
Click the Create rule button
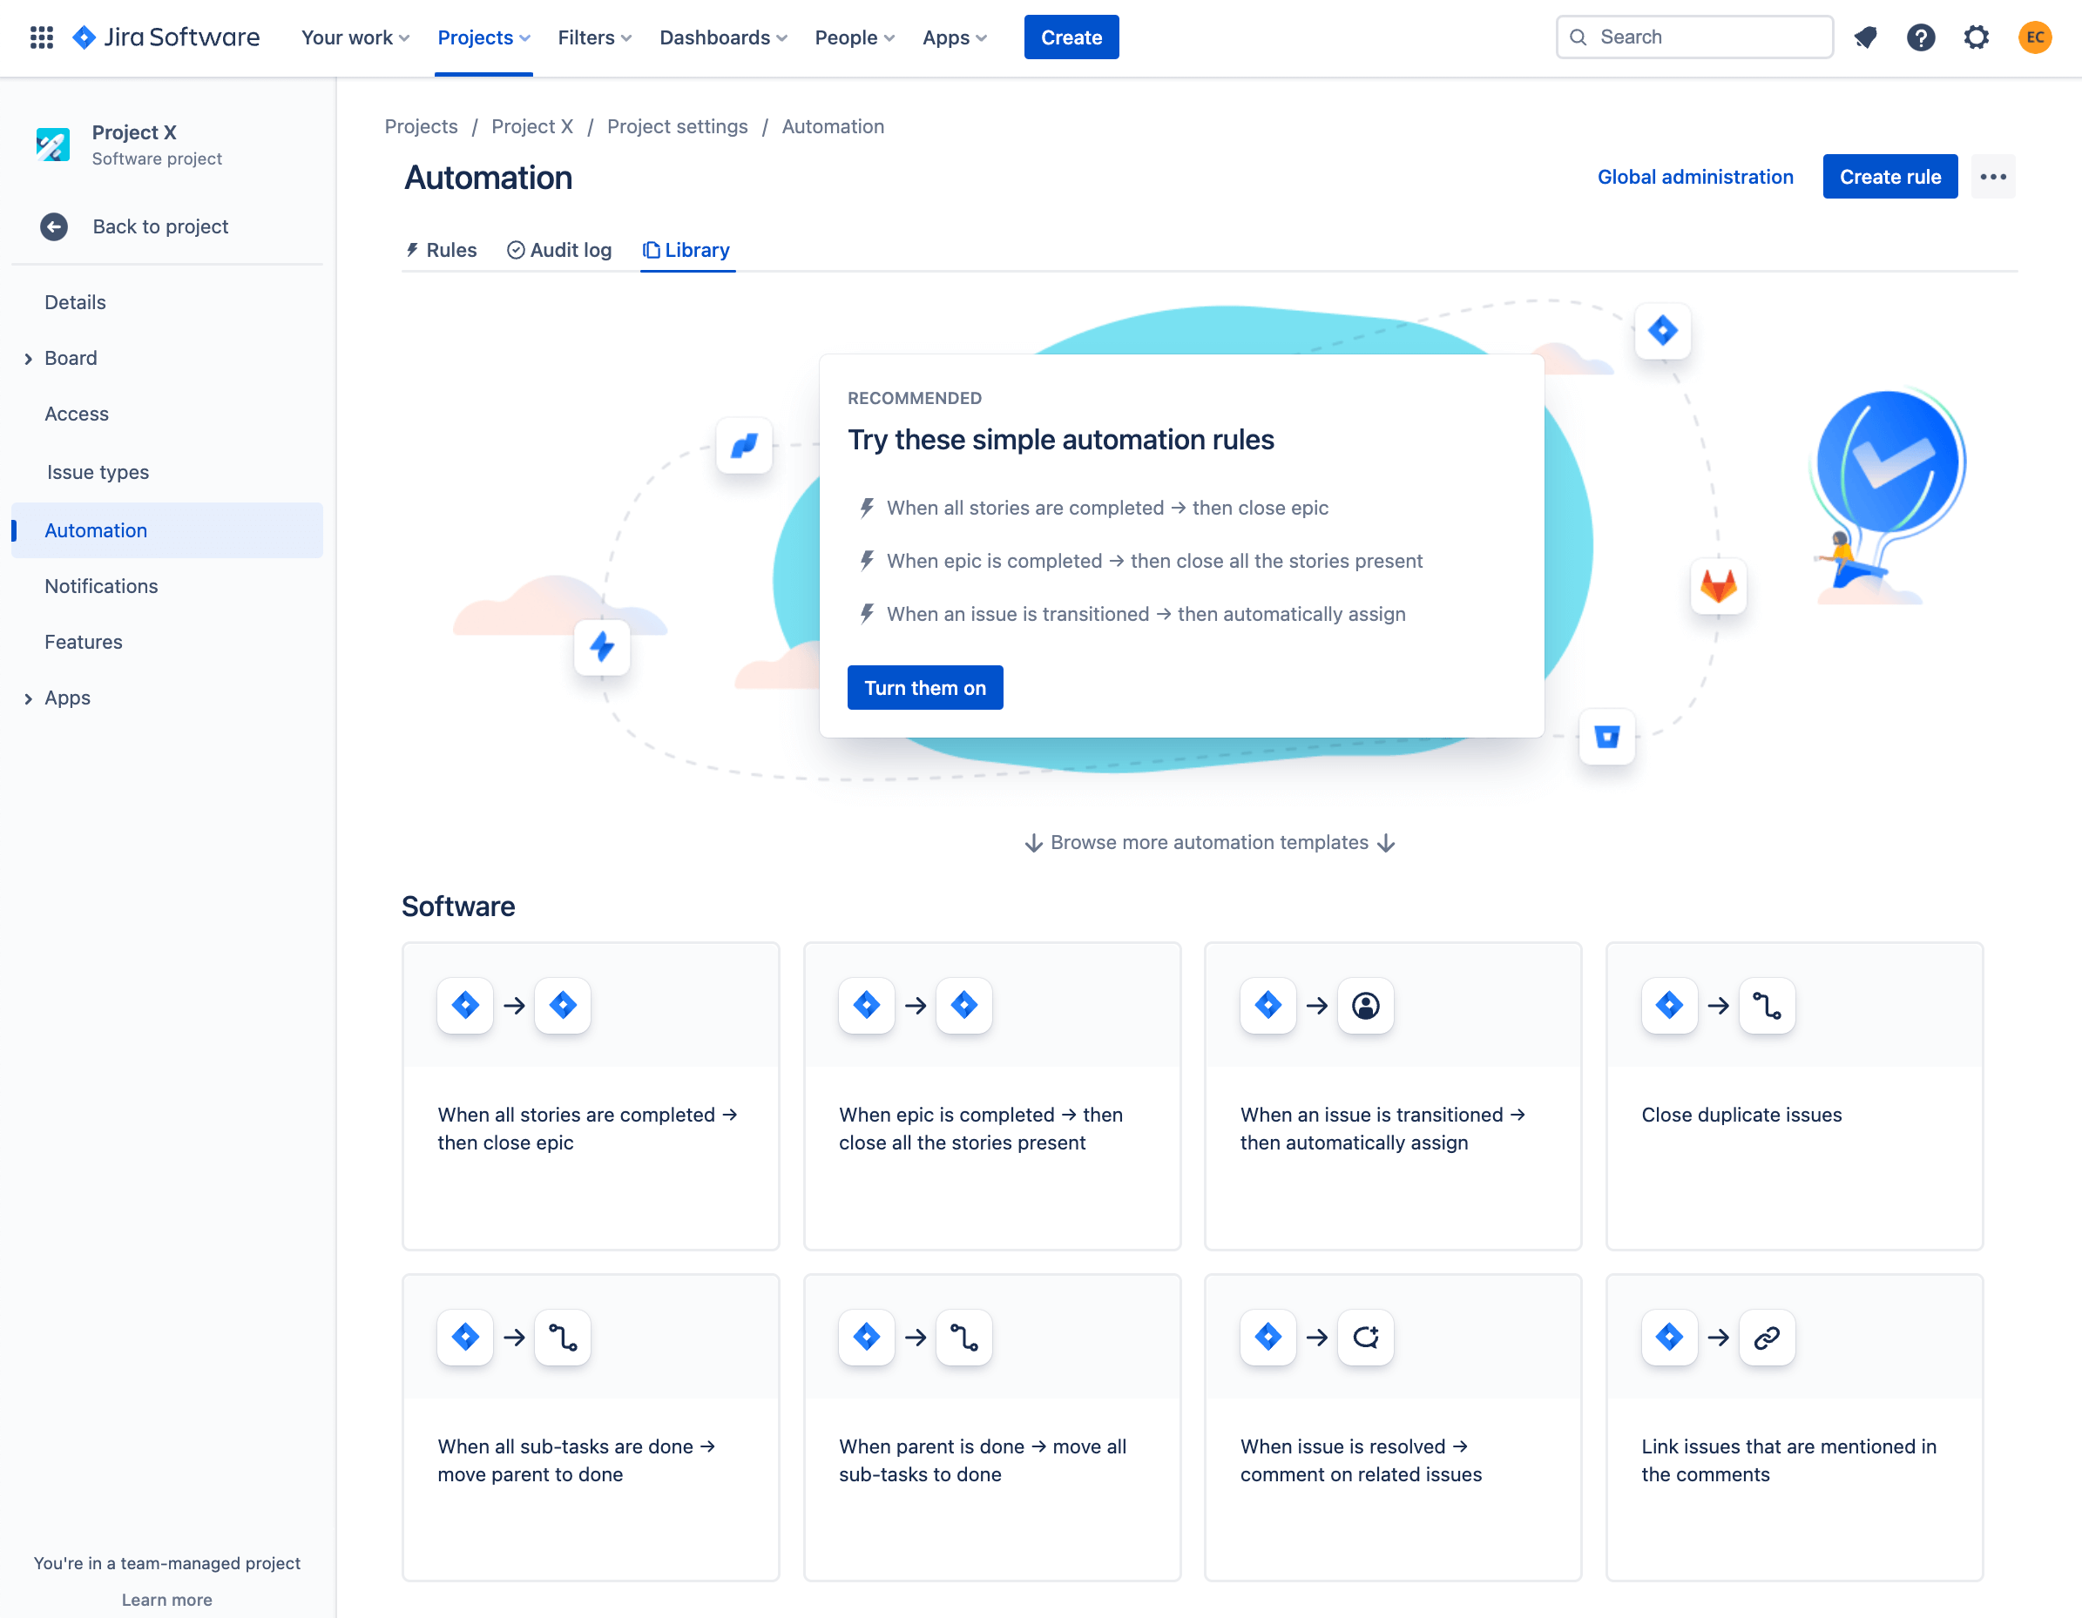pos(1889,176)
